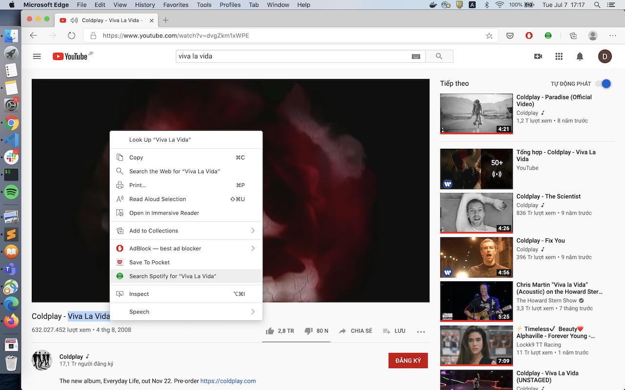Open the AdBlock extension icon in toolbar
The image size is (625, 390).
coord(529,36)
